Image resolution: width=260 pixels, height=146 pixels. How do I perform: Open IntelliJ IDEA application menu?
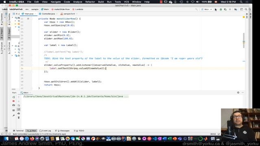point(17,2)
